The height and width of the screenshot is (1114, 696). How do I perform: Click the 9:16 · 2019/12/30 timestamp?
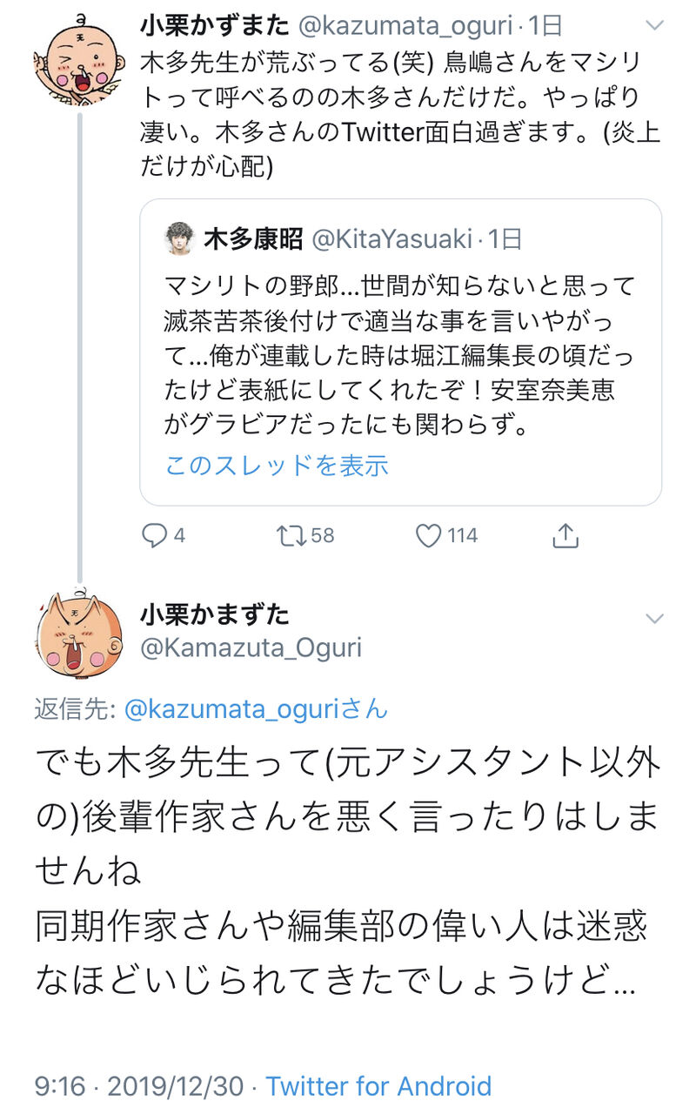click(139, 1085)
